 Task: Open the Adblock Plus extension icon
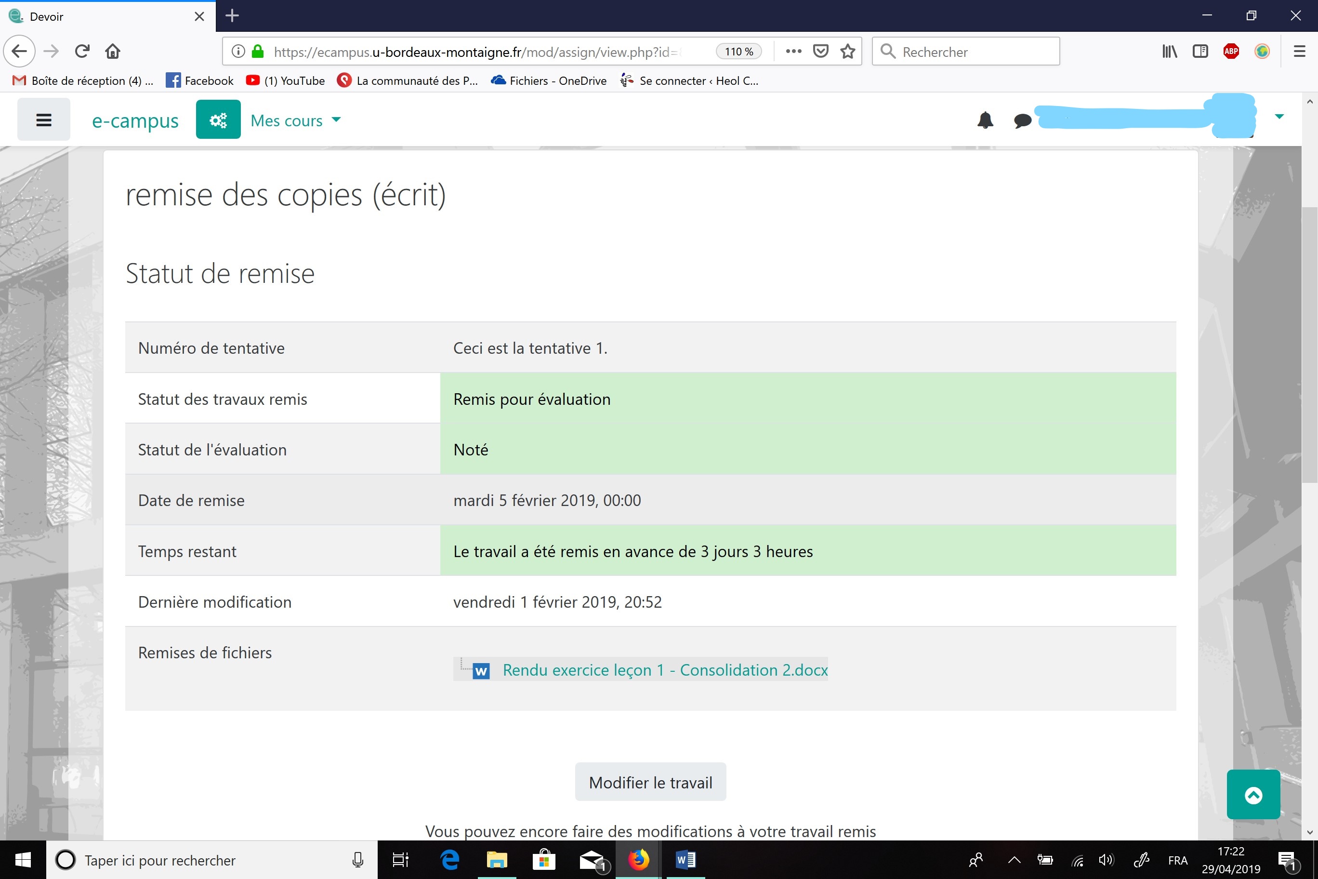point(1231,52)
